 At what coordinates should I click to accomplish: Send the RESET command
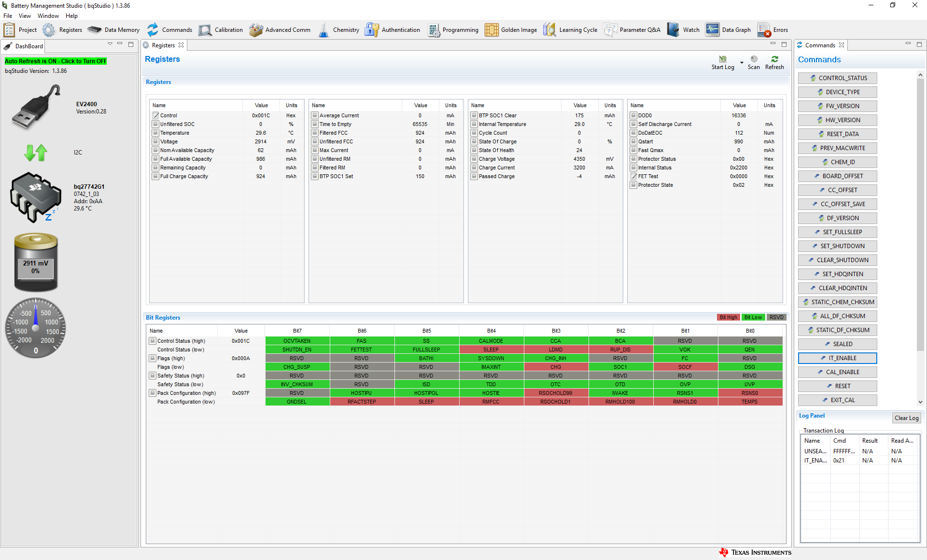pyautogui.click(x=837, y=386)
